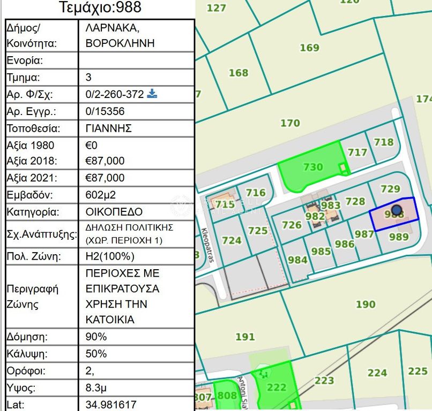Download the sheet plan 0/2-260-372
This screenshot has width=432, height=411.
point(152,94)
